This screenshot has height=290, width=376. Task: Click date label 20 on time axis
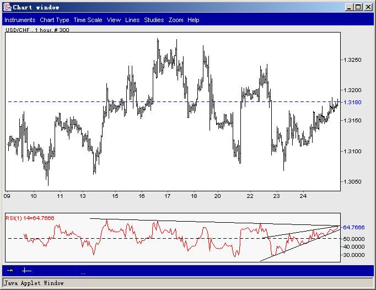pyautogui.click(x=217, y=196)
